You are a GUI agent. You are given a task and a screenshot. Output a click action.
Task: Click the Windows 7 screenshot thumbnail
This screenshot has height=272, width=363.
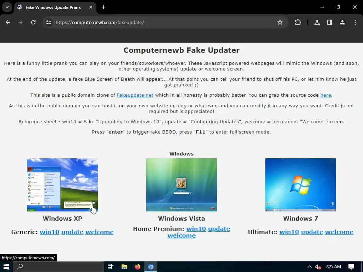301,185
